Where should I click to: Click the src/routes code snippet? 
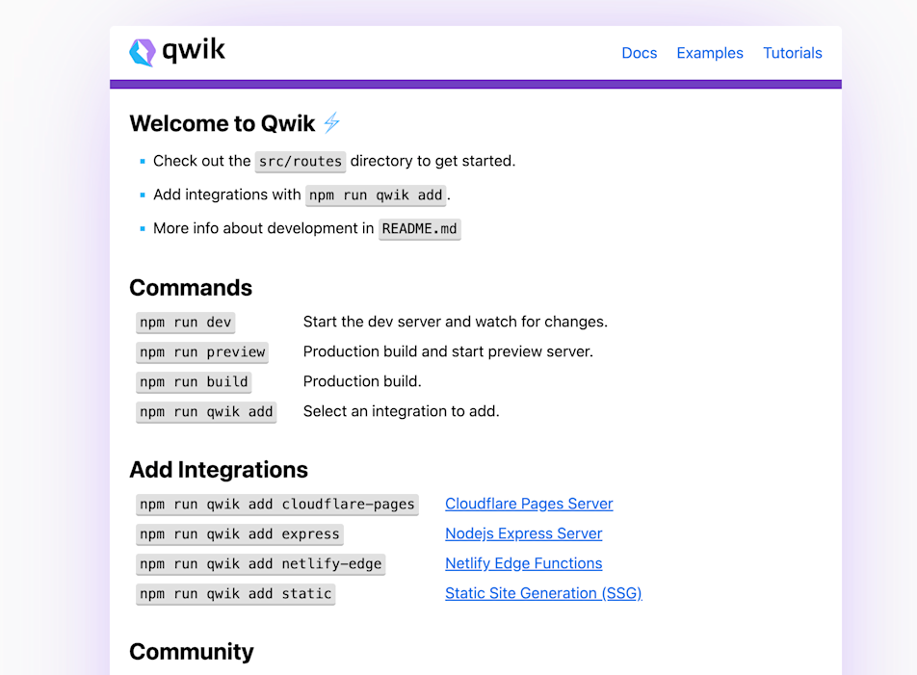tap(300, 161)
